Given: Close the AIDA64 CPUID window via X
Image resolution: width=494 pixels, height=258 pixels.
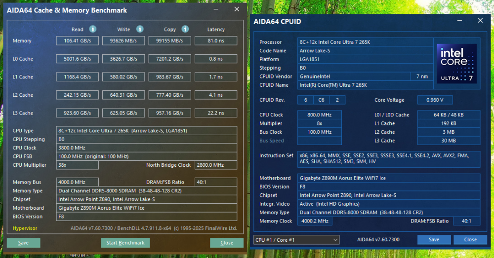Looking at the screenshot, I should 480,21.
